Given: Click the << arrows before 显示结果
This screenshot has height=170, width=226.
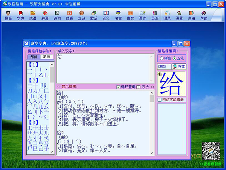Looking at the screenshot, I should click(58, 87).
